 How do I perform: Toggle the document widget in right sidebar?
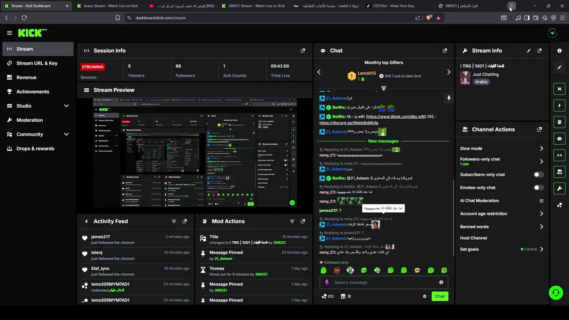[x=559, y=122]
